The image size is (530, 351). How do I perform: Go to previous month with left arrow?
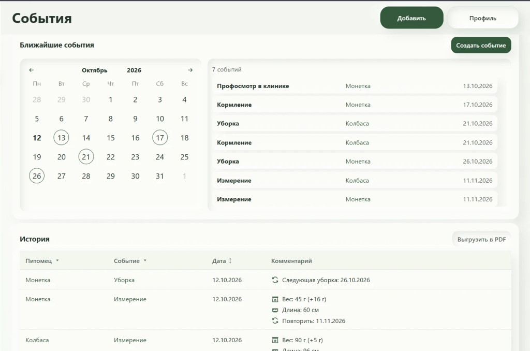click(32, 70)
